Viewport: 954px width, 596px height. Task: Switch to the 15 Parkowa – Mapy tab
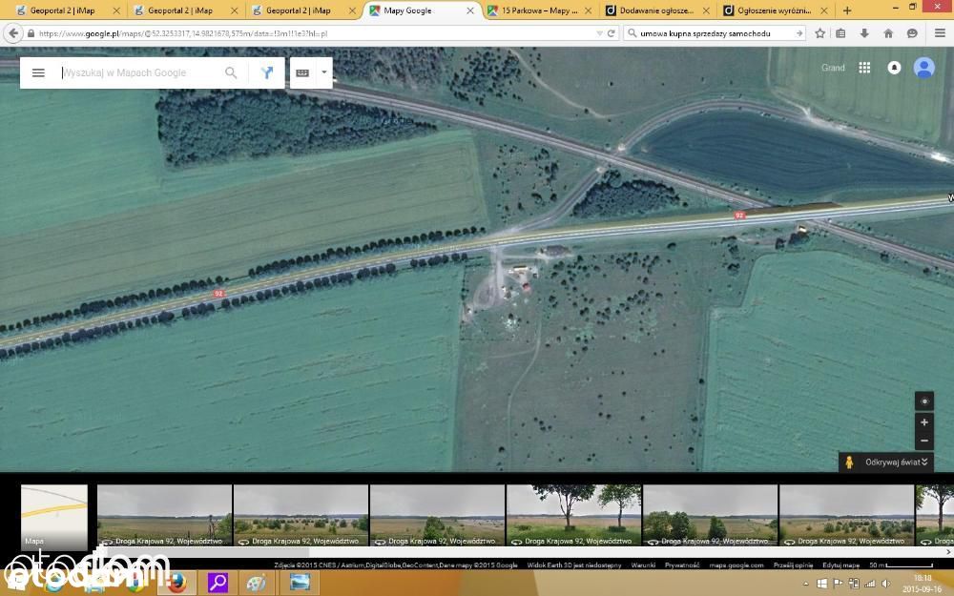[539, 10]
